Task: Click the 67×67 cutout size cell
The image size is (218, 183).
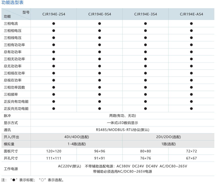Action: coord(191,158)
